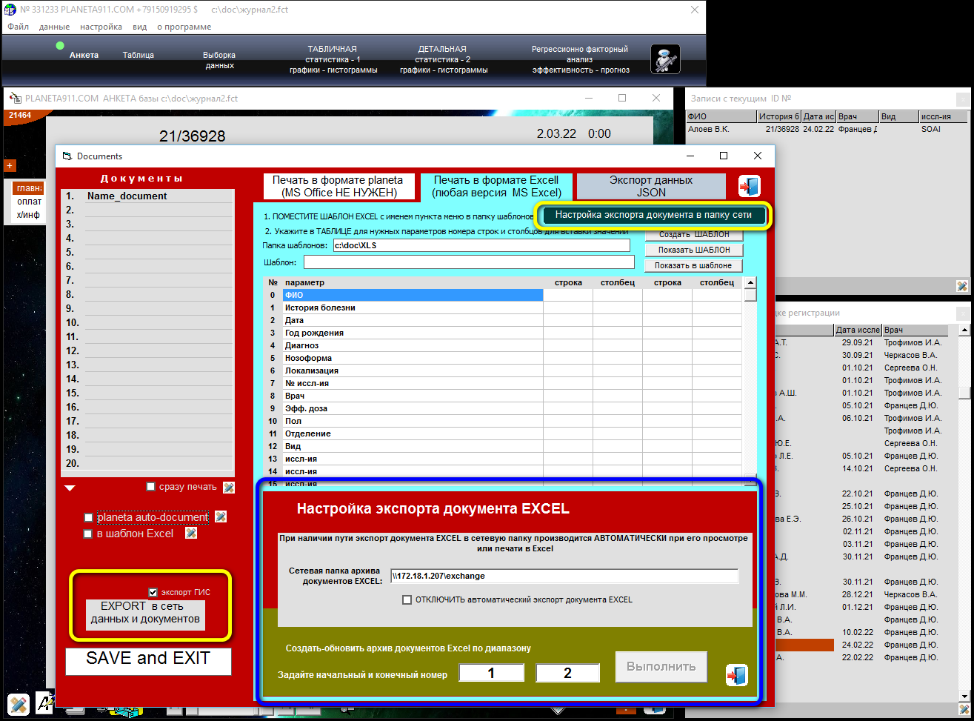The height and width of the screenshot is (721, 974).
Task: Click the robot assistant icon in the top toolbar
Action: 664,59
